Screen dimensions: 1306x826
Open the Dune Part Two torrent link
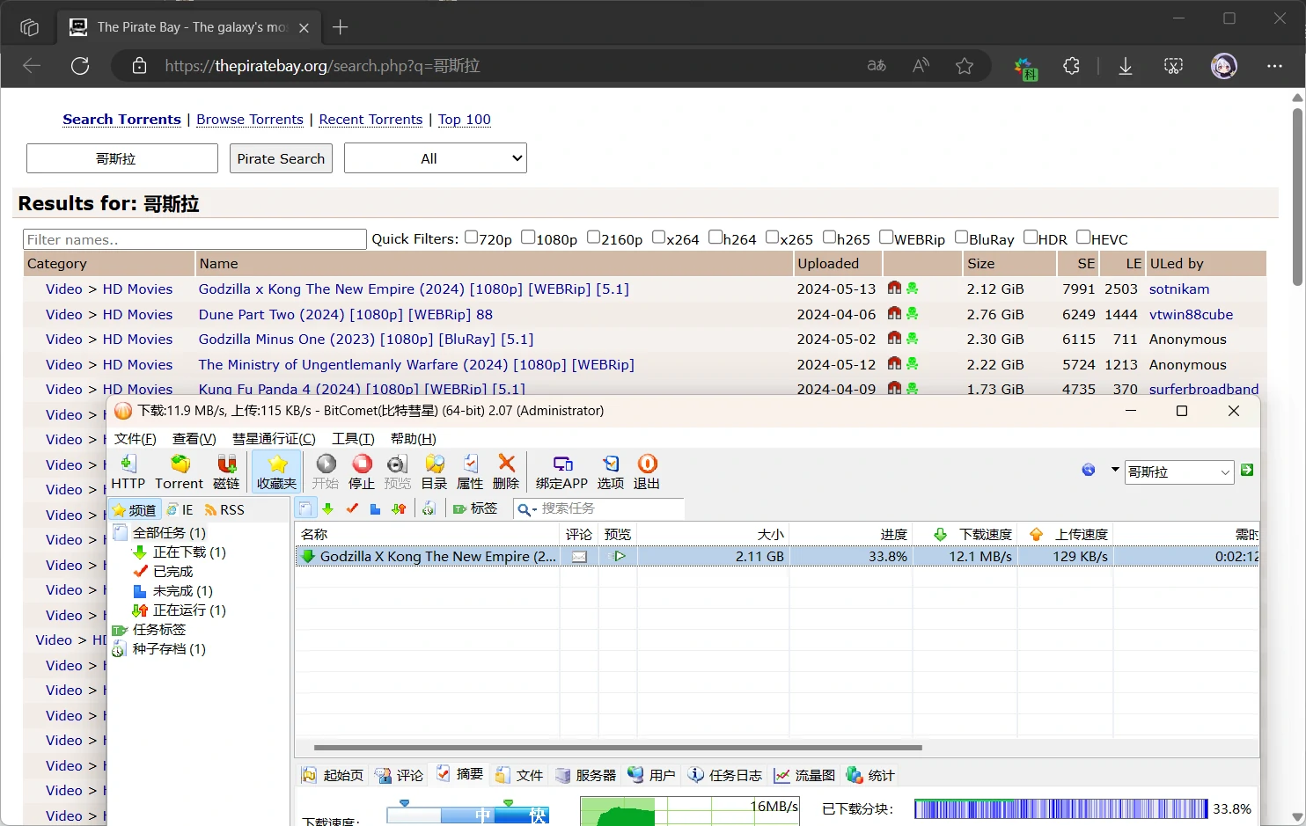tap(346, 314)
